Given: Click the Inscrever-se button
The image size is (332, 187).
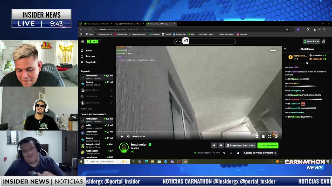Looking at the screenshot, I should (x=268, y=145).
